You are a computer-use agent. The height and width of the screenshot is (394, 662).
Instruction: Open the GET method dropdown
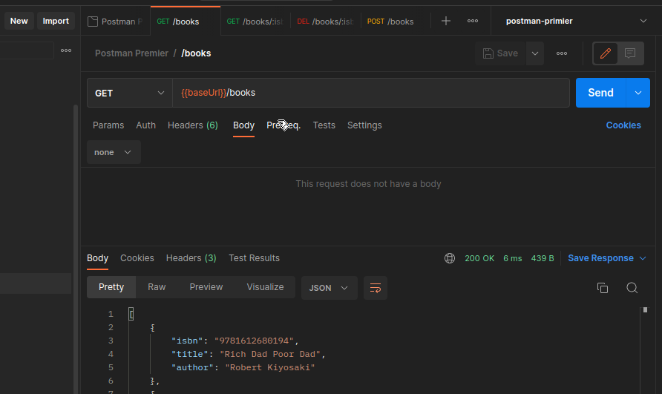pos(130,93)
